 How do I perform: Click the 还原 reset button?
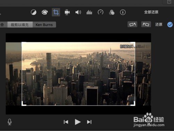159,25
